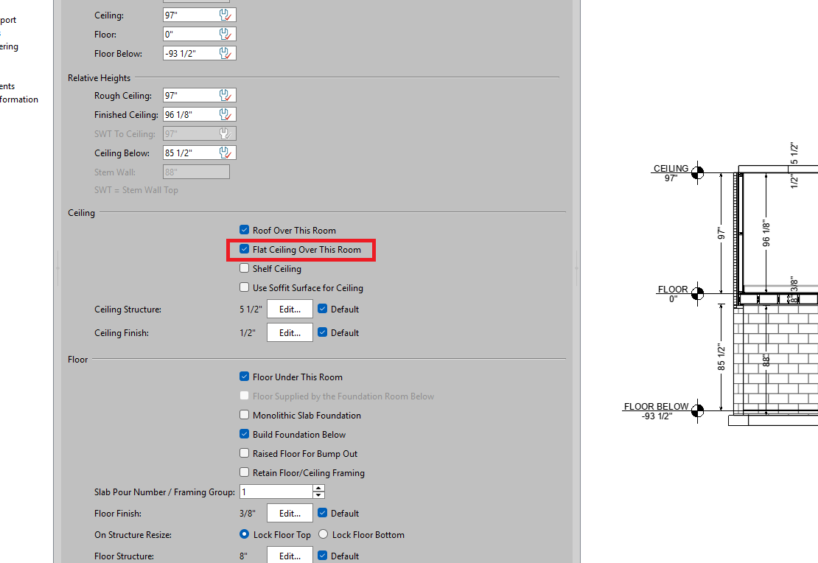Screen dimensions: 818x563
Task: Uncheck Roof Over This Room
Action: pyautogui.click(x=245, y=231)
